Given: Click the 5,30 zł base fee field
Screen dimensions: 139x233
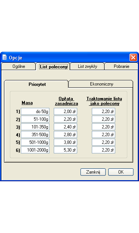Looking at the screenshot, I should (65, 150).
